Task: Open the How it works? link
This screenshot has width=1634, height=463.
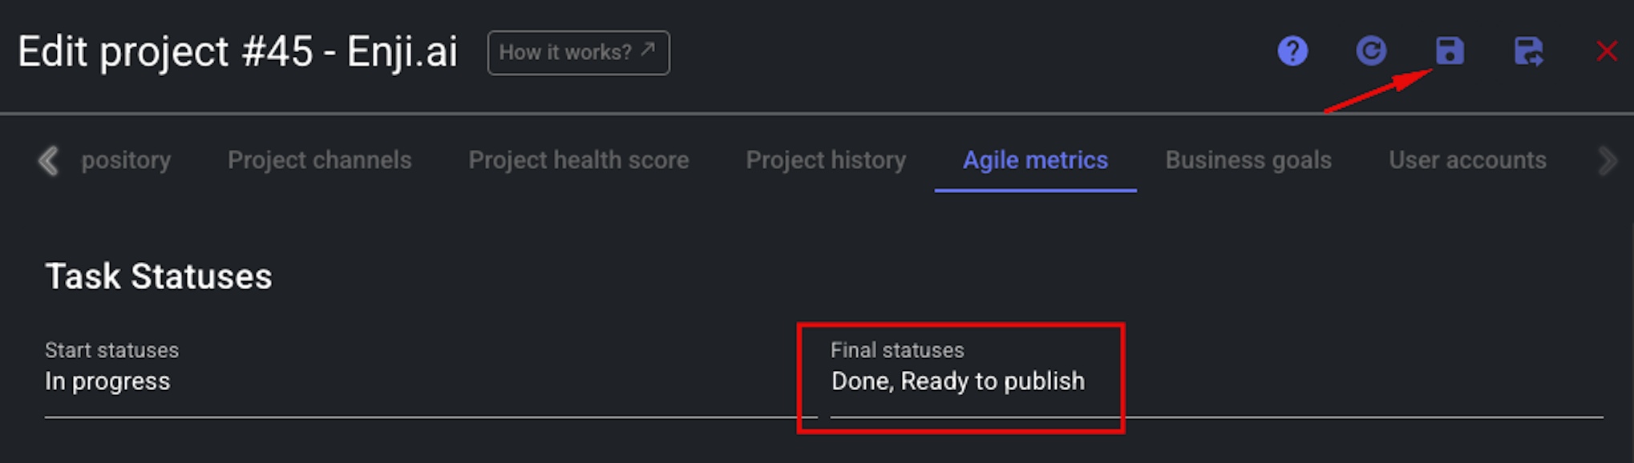Action: pyautogui.click(x=578, y=53)
